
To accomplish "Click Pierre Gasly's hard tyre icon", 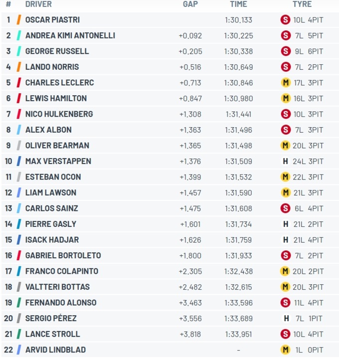I will pos(286,224).
